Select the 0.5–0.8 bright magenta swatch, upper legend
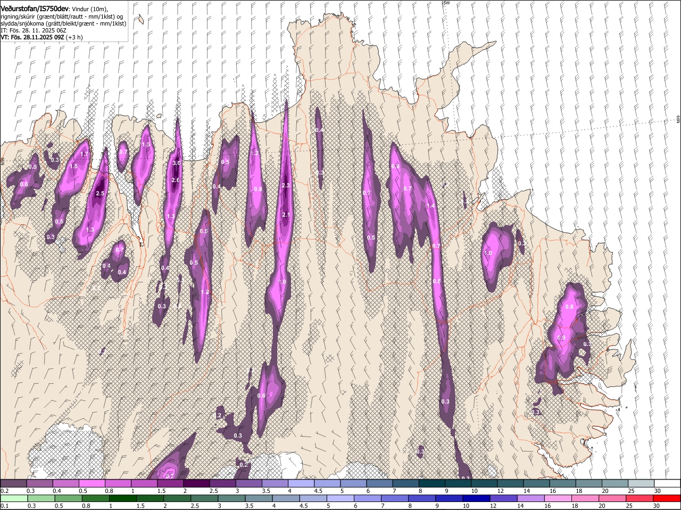The height and width of the screenshot is (510, 681). point(92,483)
